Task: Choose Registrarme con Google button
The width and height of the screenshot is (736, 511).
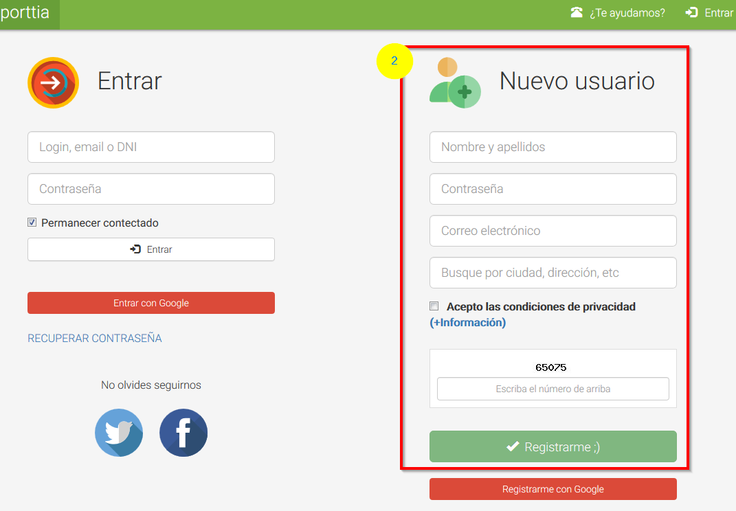Action: (x=553, y=489)
